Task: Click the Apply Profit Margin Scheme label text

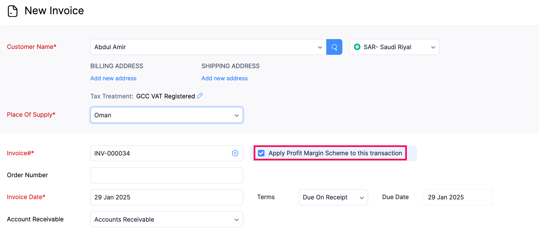Action: point(335,153)
